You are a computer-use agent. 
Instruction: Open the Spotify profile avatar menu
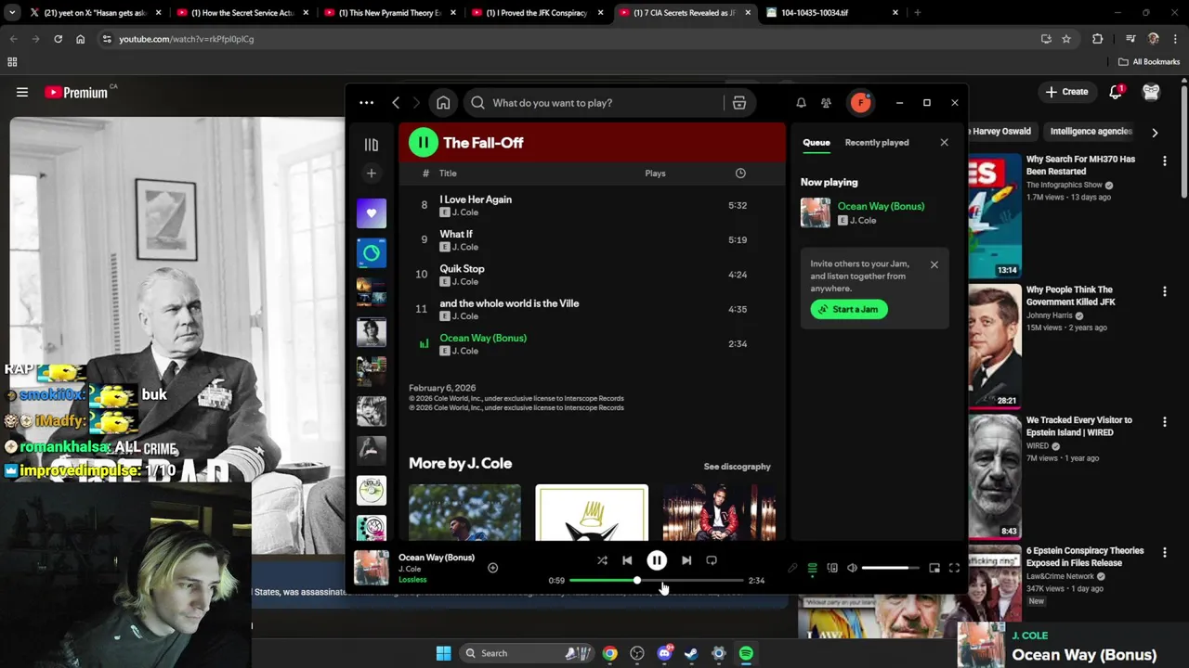860,103
